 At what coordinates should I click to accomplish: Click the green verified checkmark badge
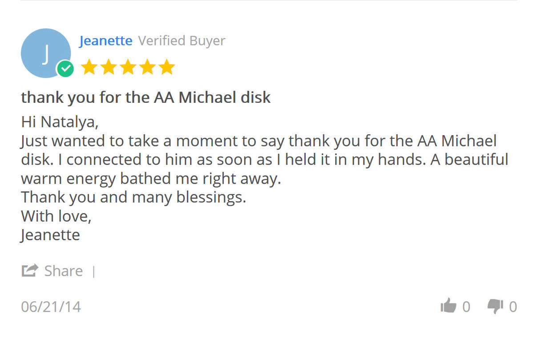coord(65,69)
